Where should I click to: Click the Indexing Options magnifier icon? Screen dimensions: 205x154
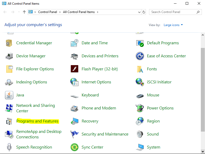pyautogui.click(x=9, y=82)
